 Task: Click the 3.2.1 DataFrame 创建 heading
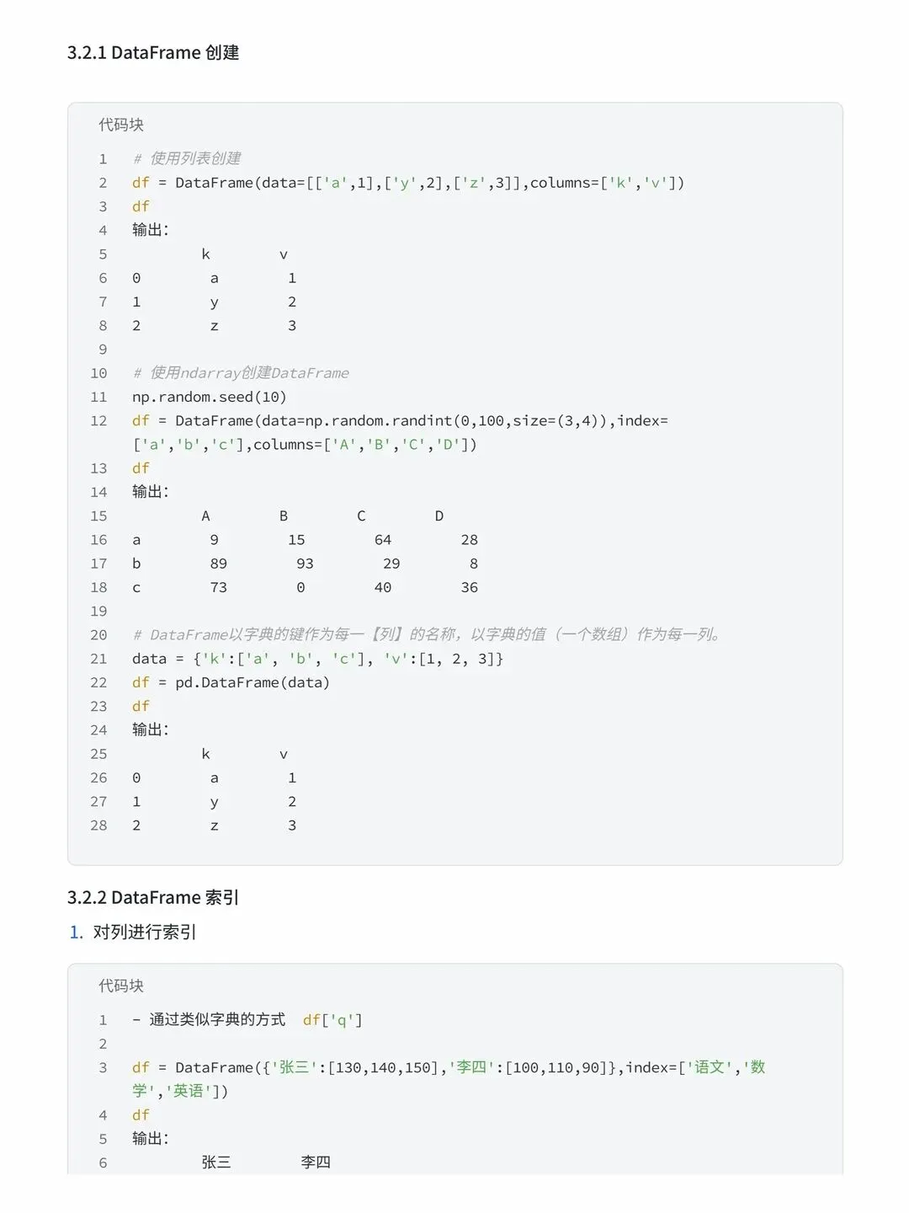(153, 52)
